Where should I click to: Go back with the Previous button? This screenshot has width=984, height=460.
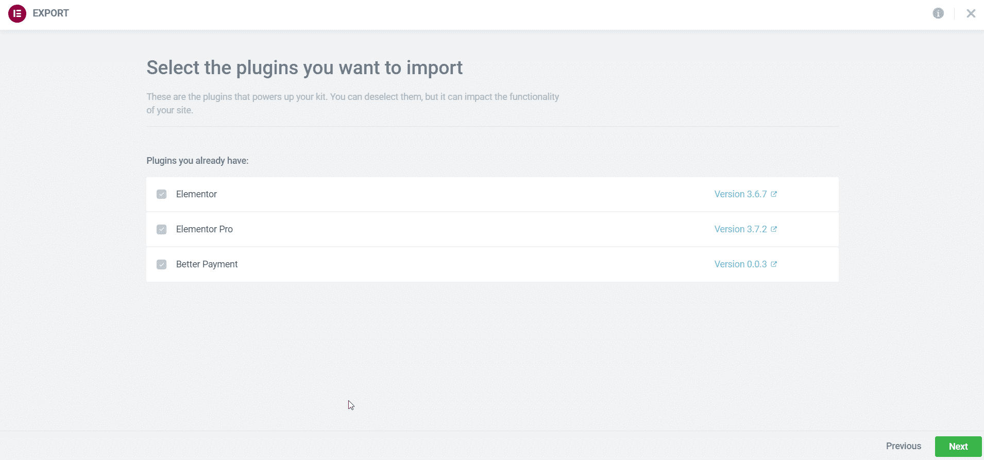pos(904,446)
